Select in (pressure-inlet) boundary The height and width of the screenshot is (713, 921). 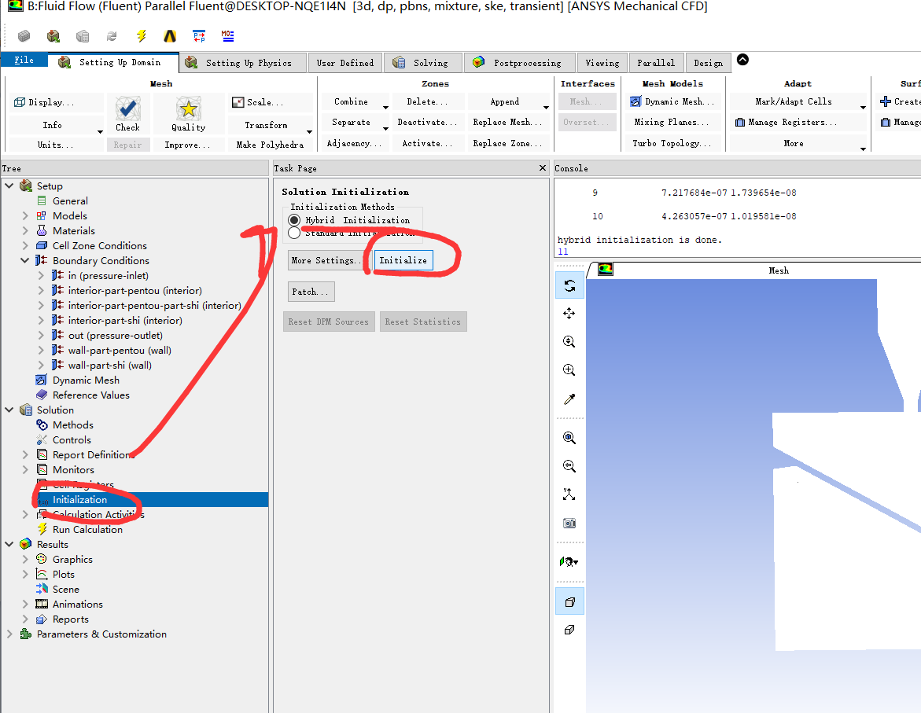pos(108,275)
